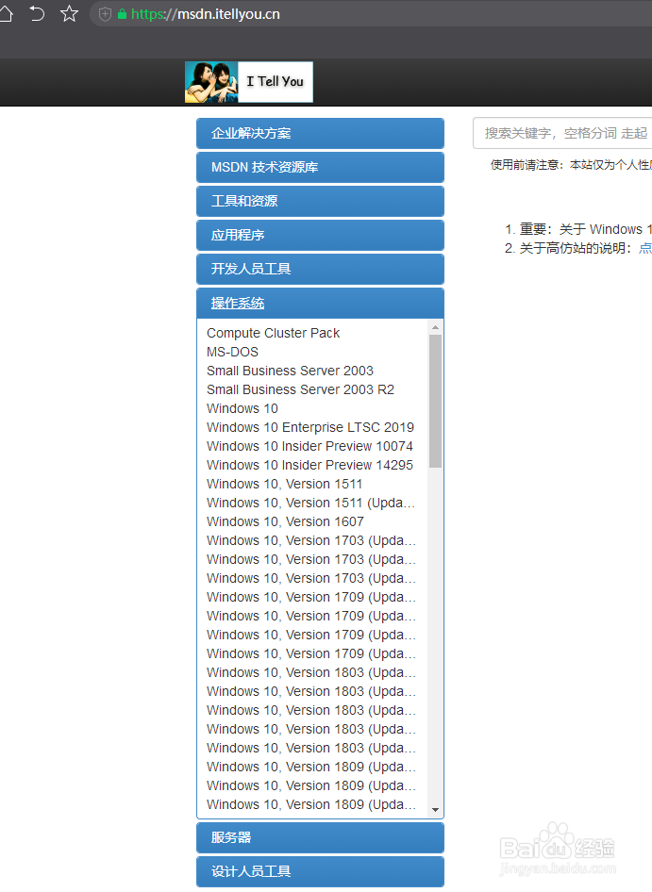
Task: Expand the 设计人员工具 panel
Action: click(320, 871)
